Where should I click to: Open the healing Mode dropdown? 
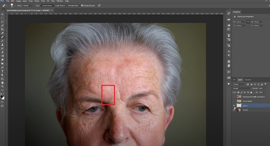pos(28,6)
